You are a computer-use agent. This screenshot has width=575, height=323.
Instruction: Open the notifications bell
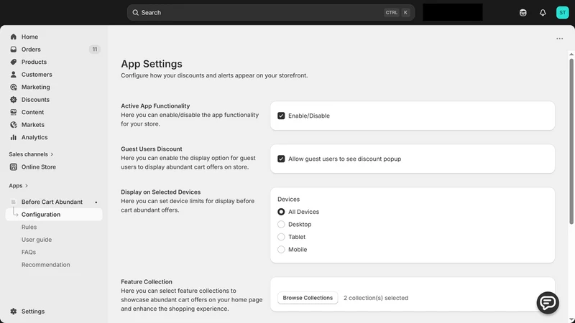pos(543,12)
